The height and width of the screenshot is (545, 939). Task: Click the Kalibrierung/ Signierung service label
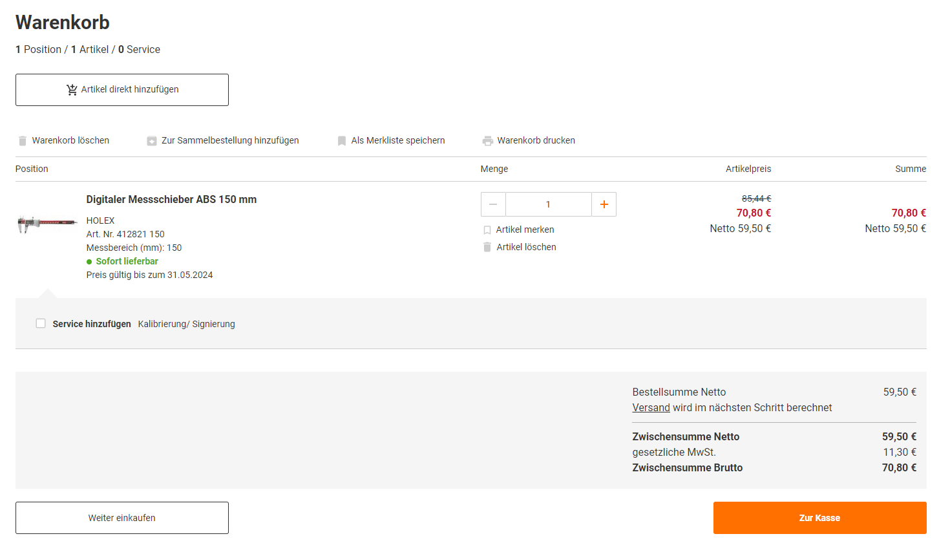point(186,325)
